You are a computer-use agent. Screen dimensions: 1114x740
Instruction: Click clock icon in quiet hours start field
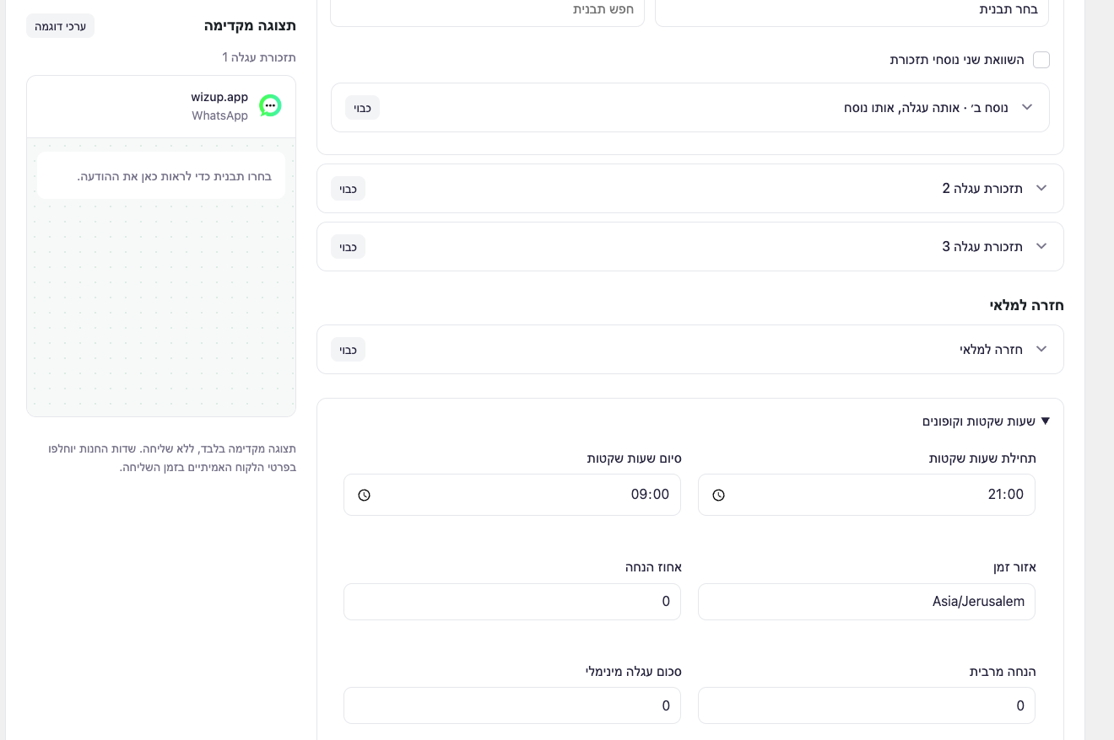[718, 495]
